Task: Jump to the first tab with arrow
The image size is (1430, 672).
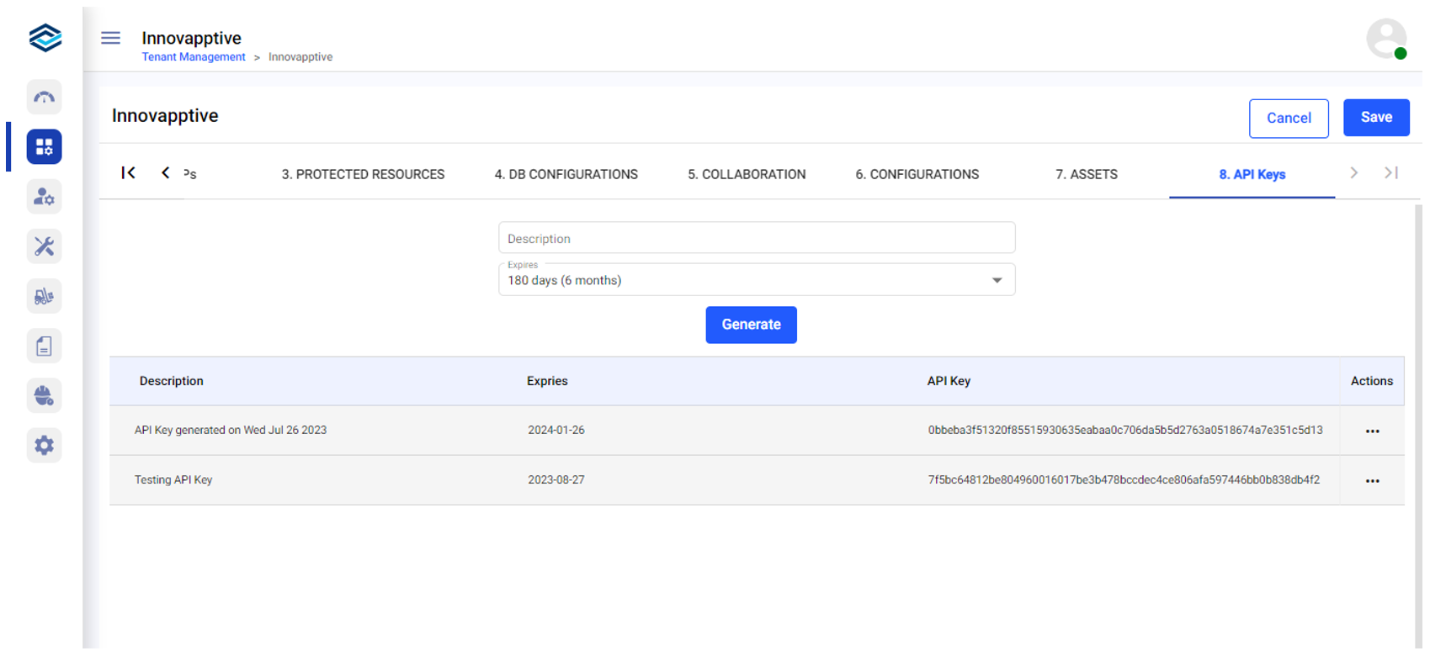Action: 128,172
